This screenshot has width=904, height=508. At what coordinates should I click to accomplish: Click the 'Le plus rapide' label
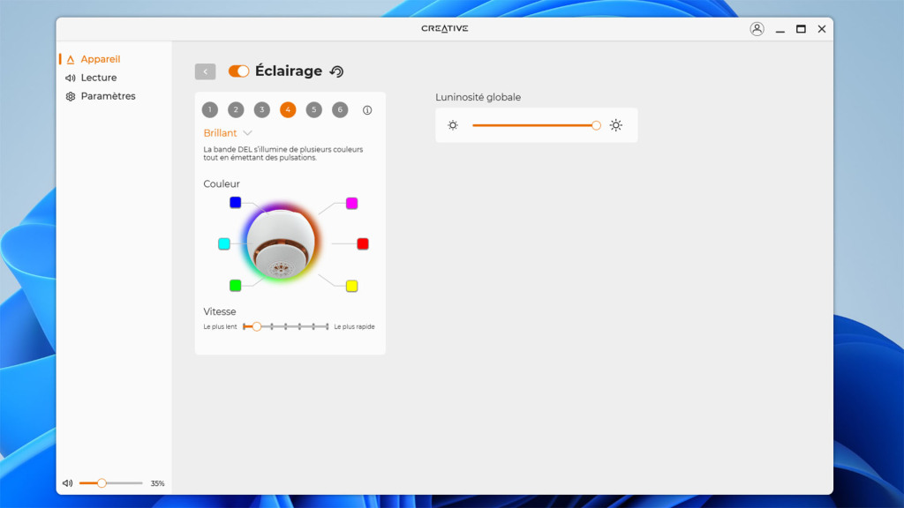coord(355,326)
